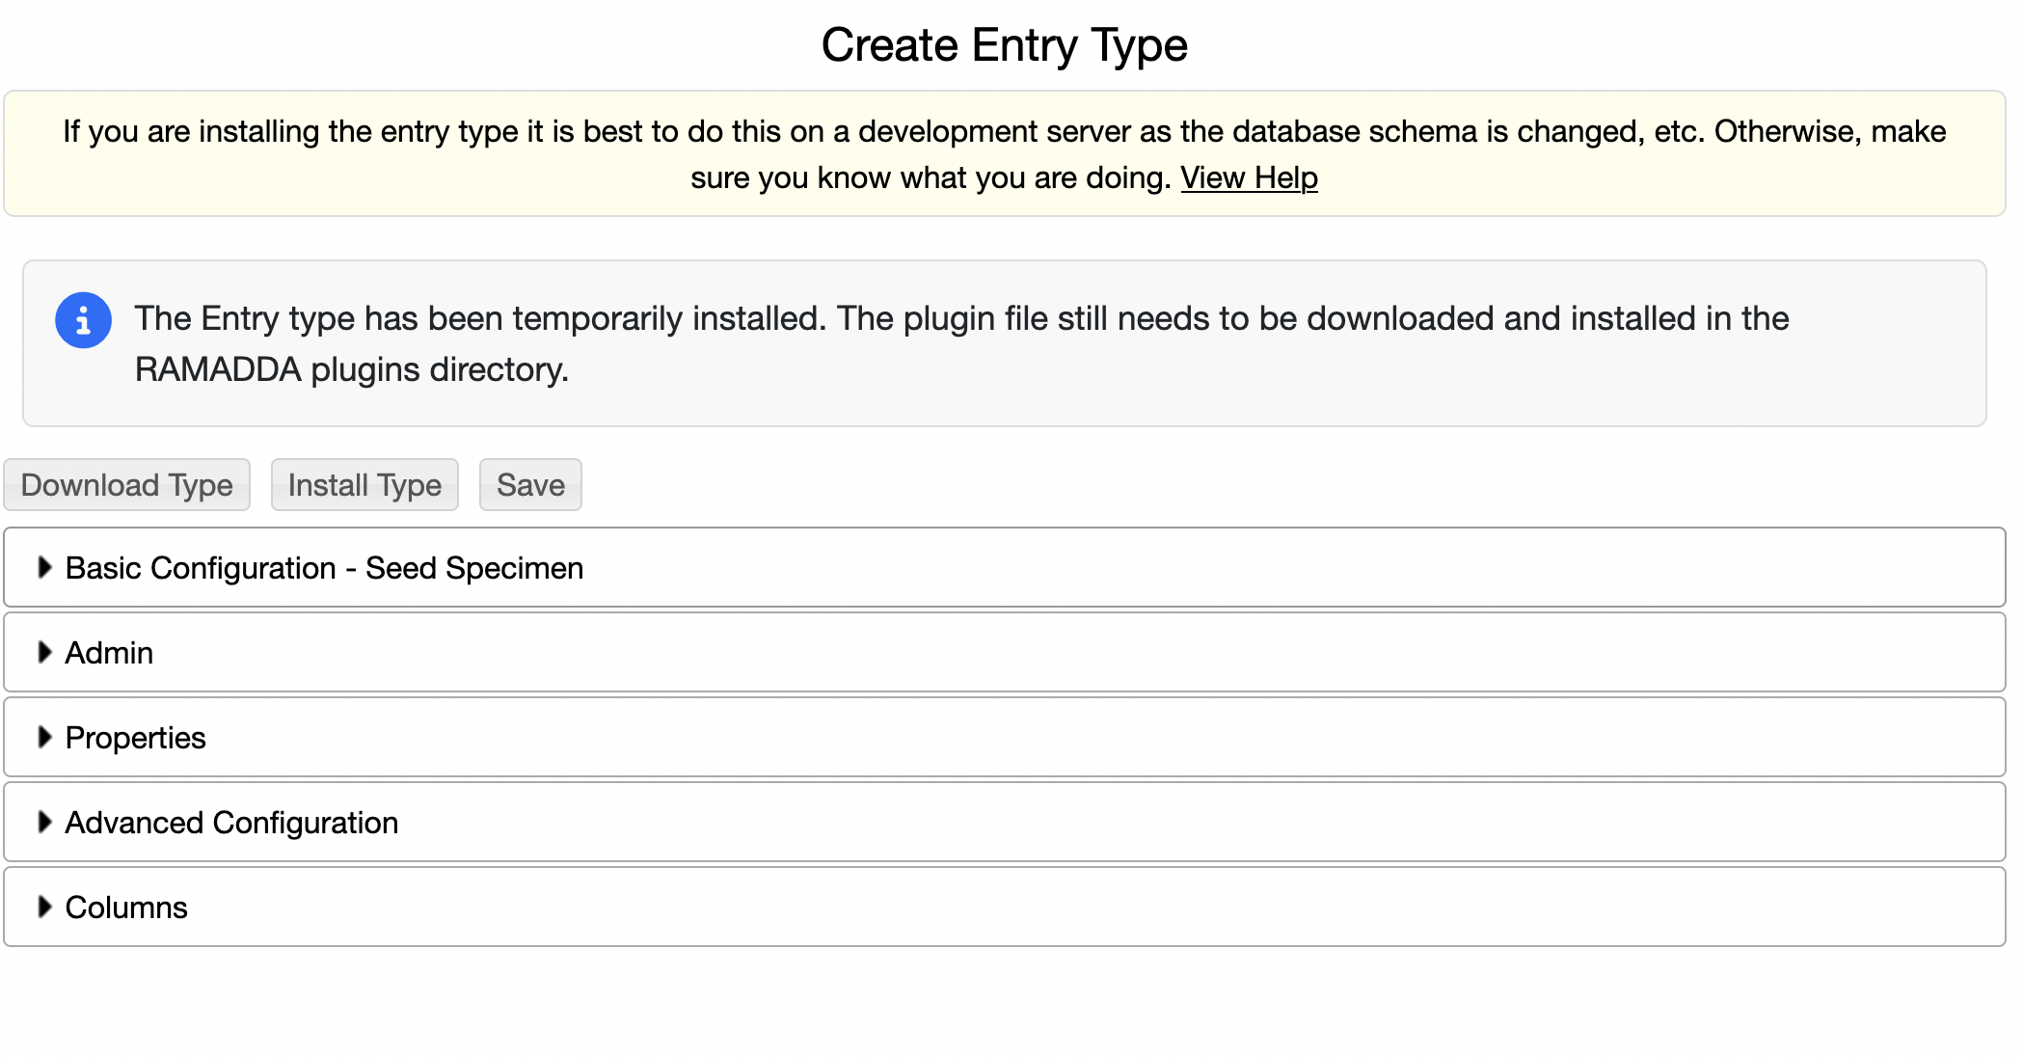Open the Columns section arrow

point(44,908)
